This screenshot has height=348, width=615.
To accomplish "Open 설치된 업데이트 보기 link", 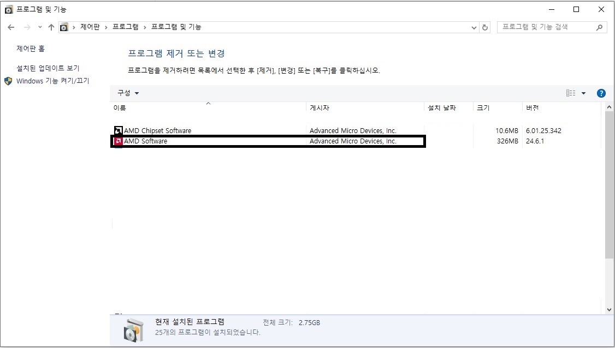I will (x=48, y=68).
